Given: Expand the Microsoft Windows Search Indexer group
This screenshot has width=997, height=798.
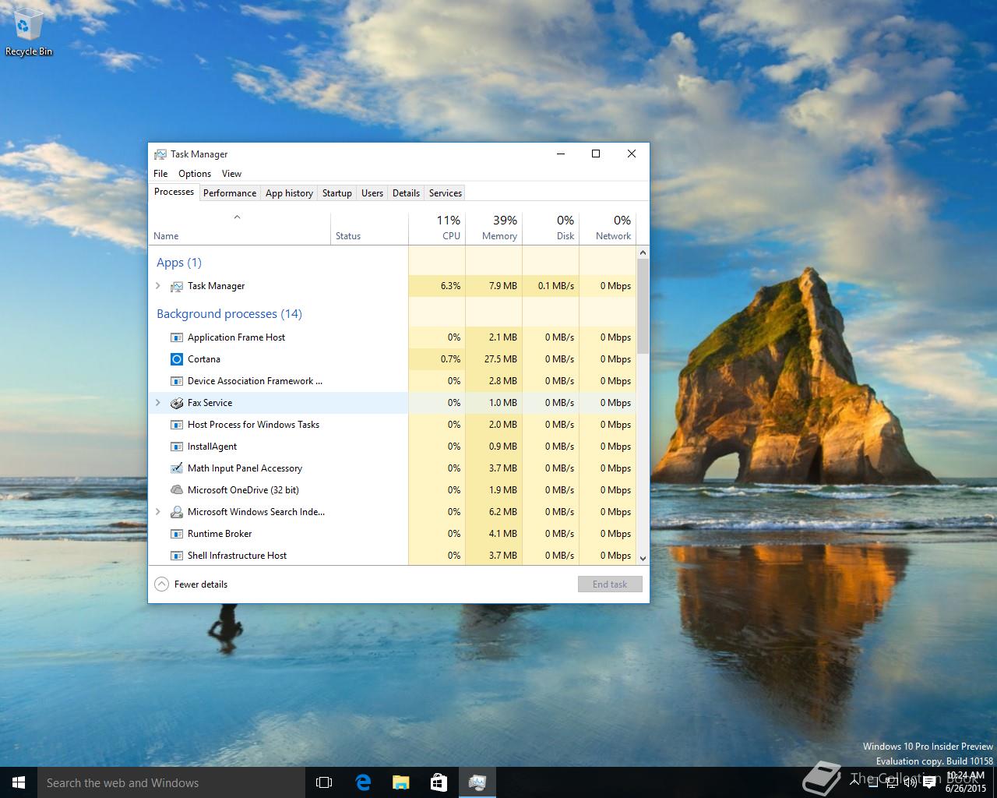Looking at the screenshot, I should pos(158,512).
